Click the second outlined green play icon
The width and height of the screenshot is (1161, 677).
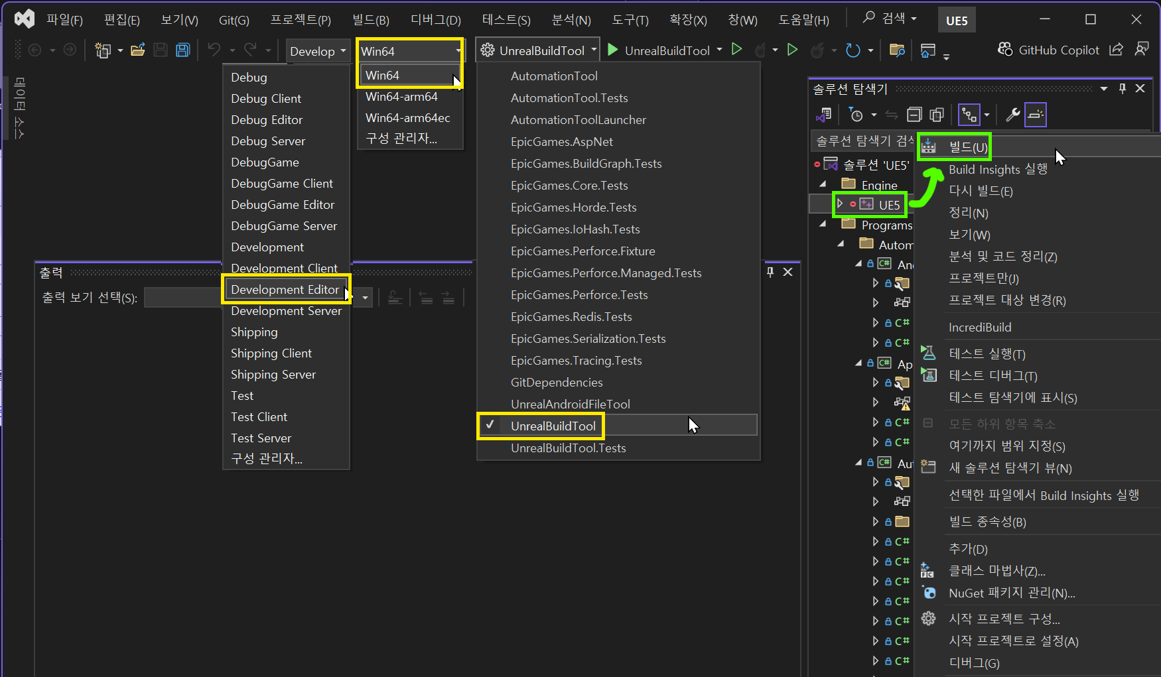(792, 50)
